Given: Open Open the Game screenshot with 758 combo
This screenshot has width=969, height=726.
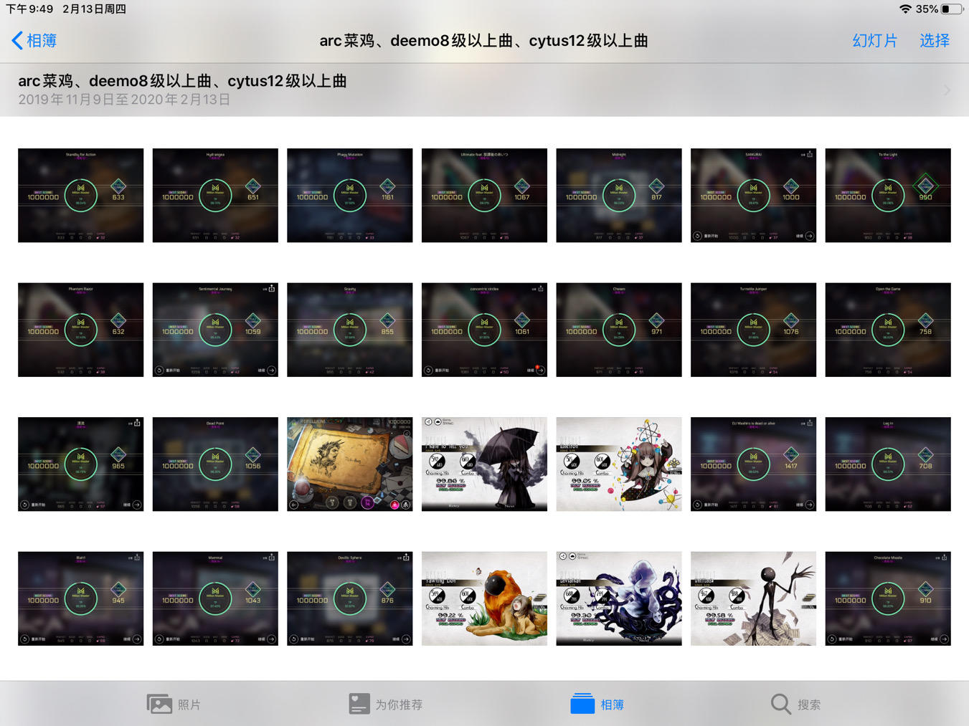Looking at the screenshot, I should click(x=888, y=330).
